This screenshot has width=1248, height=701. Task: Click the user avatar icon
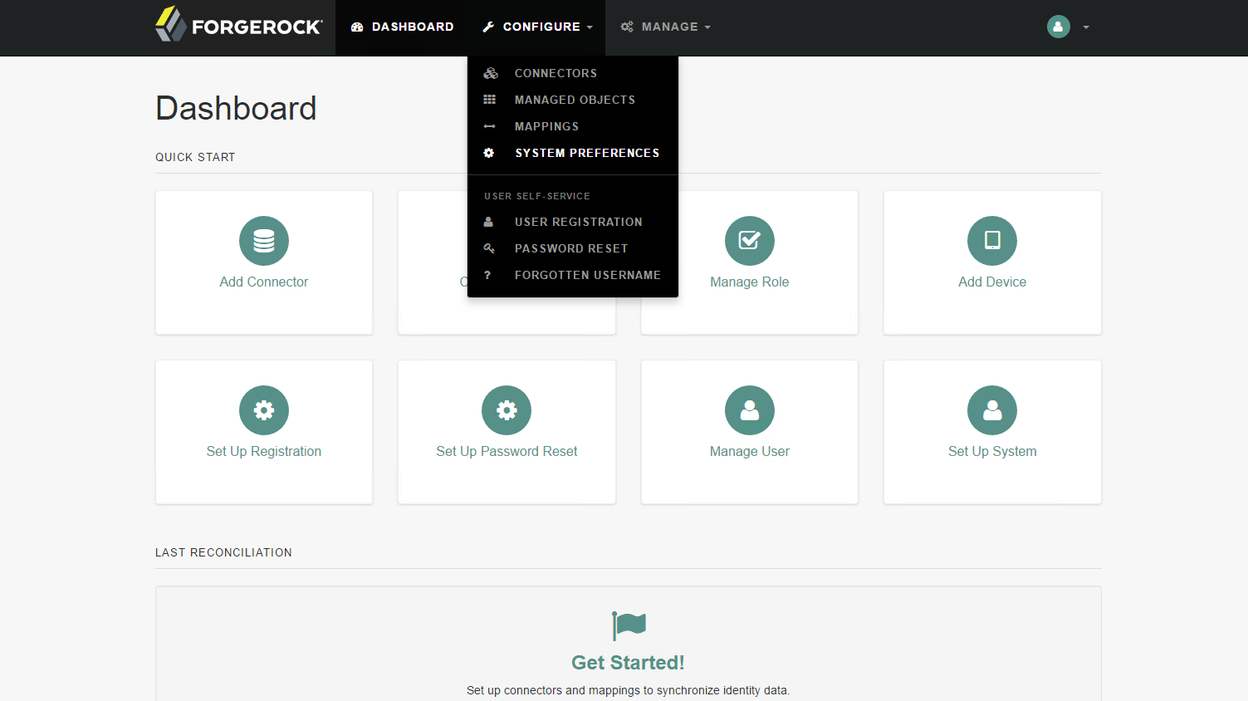[x=1058, y=27]
